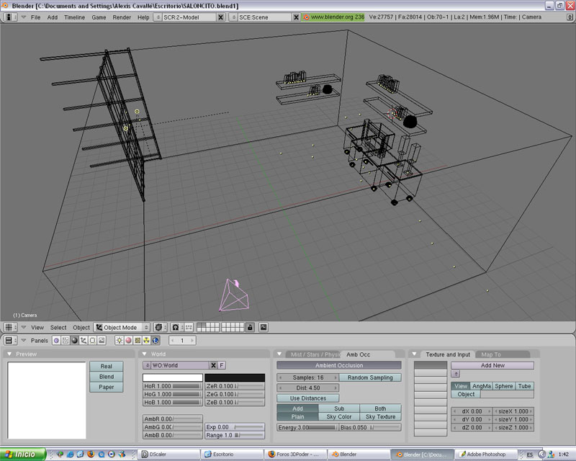Screen dimensions: 576x461
Task: Click the Add New texture button
Action: [492, 365]
